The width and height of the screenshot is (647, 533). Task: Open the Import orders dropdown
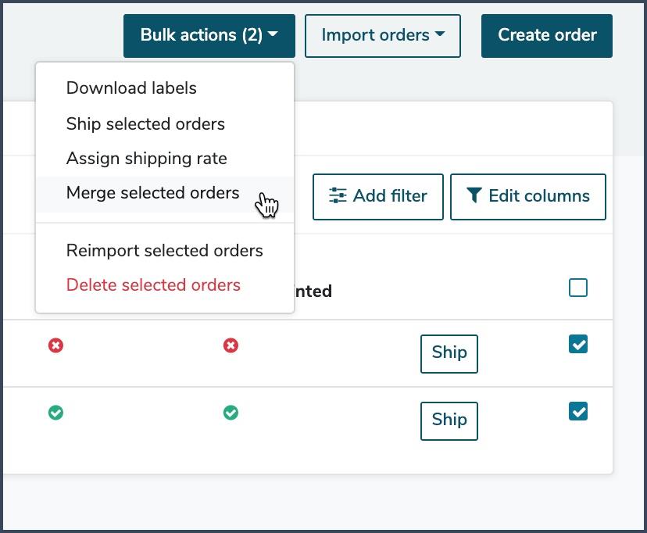pyautogui.click(x=383, y=35)
